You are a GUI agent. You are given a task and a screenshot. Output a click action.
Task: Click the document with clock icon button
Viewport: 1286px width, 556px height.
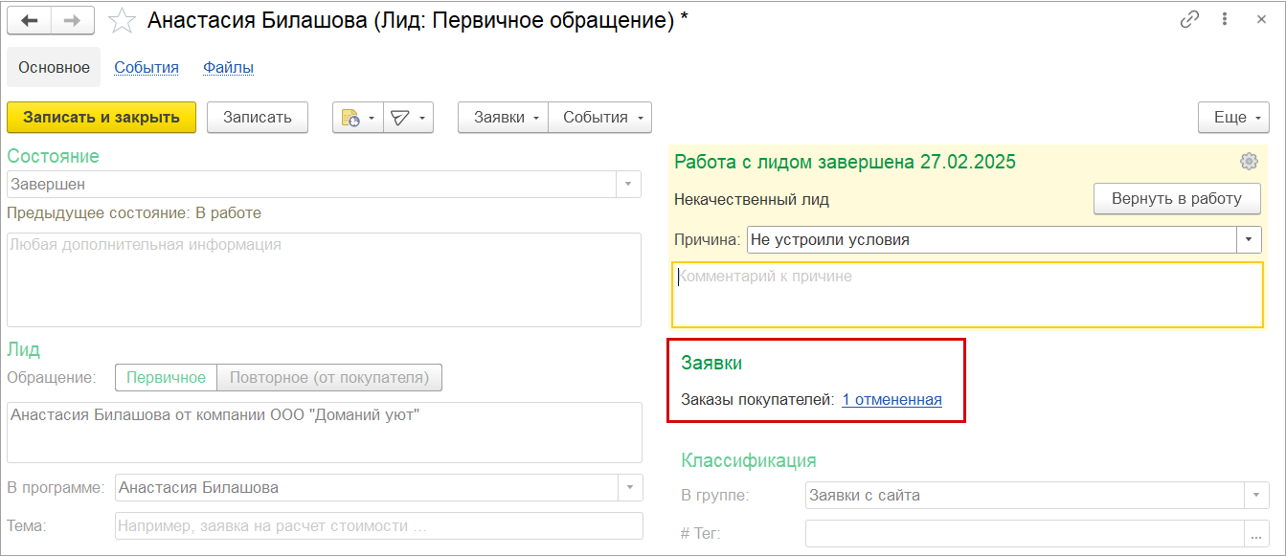tap(351, 118)
